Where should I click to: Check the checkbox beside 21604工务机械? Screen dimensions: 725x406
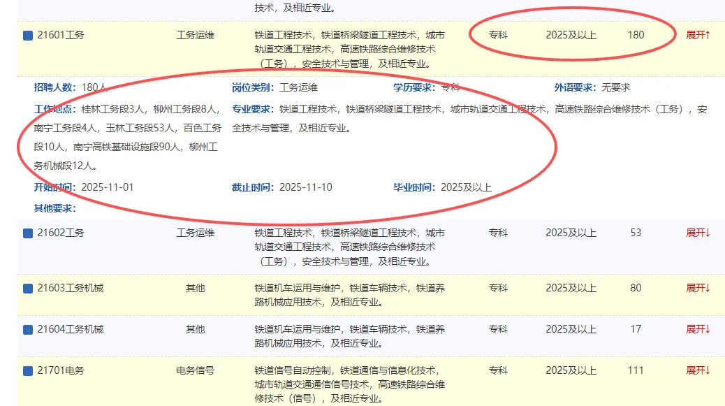27,328
